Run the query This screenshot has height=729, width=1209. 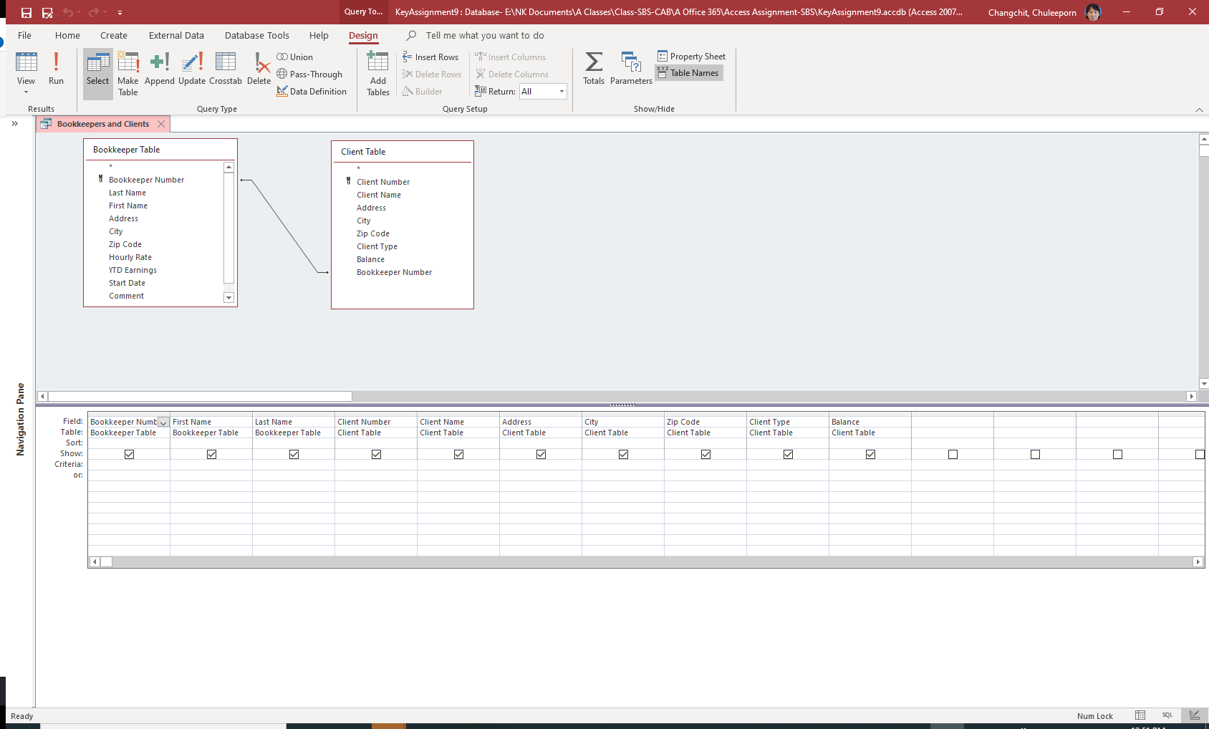click(56, 69)
